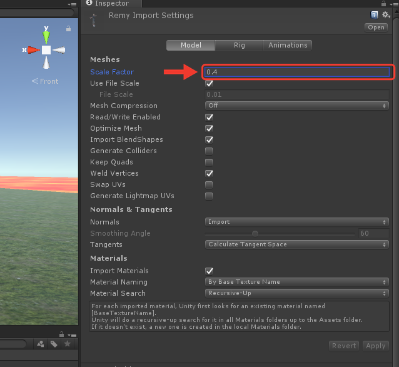Toggle the Optimize Mesh checkbox
This screenshot has height=367, width=399.
point(209,128)
